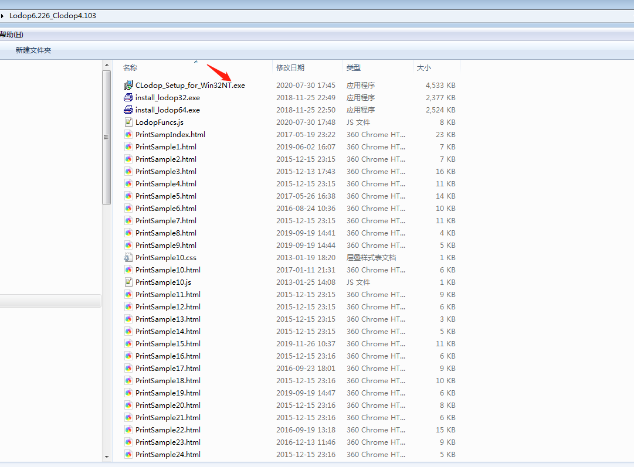Select the file name PrintSample19.html

(168, 393)
